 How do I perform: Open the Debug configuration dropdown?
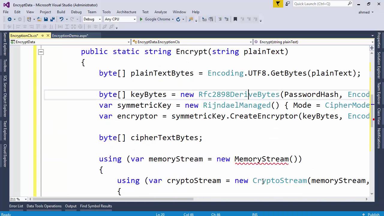pos(92,19)
